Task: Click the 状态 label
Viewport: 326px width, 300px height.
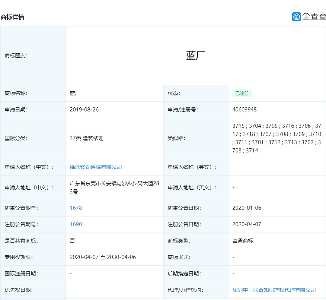Action: [174, 93]
